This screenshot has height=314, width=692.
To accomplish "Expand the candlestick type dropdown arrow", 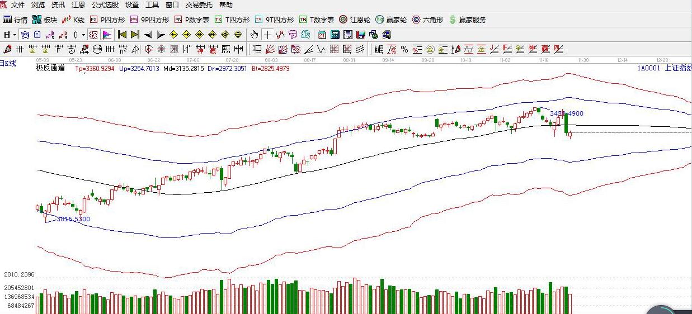I will point(83,35).
